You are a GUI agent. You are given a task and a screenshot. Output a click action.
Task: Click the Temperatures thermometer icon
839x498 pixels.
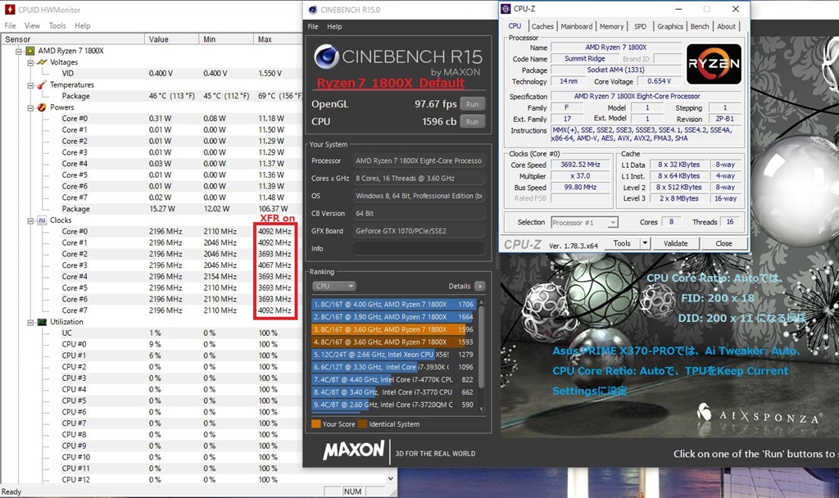tap(42, 84)
